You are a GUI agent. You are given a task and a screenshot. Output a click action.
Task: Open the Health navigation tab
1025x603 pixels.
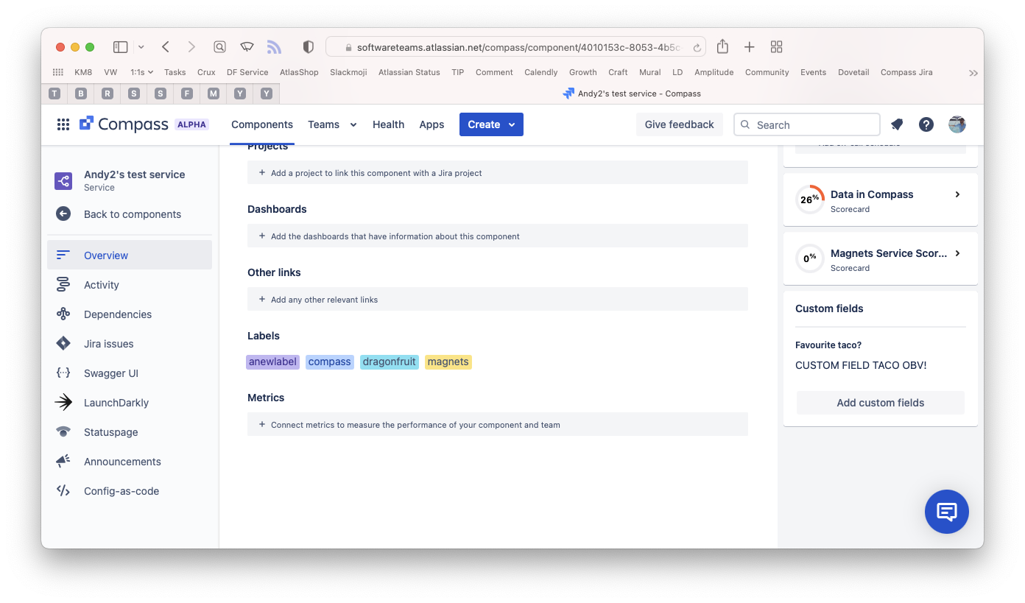[388, 124]
